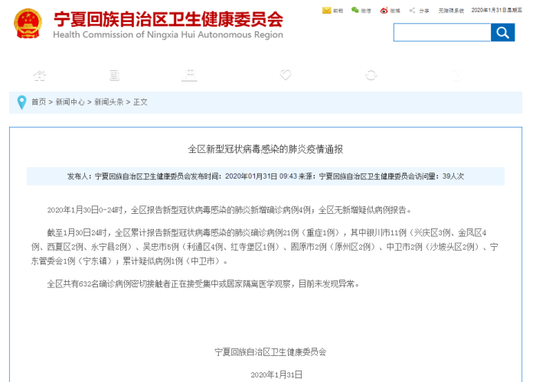
Task: Click the national emblem logo
Action: [x=28, y=24]
